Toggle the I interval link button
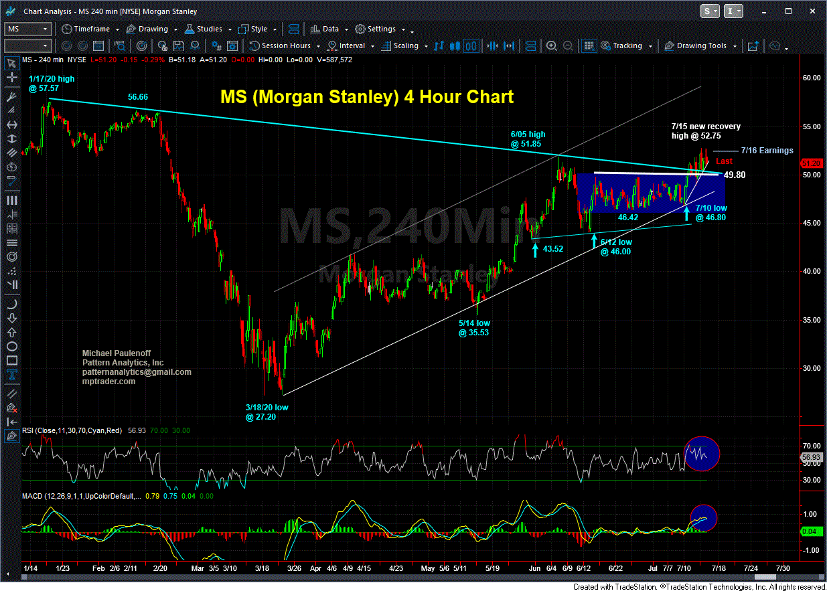Screen dimensions: 827x591 coord(734,11)
